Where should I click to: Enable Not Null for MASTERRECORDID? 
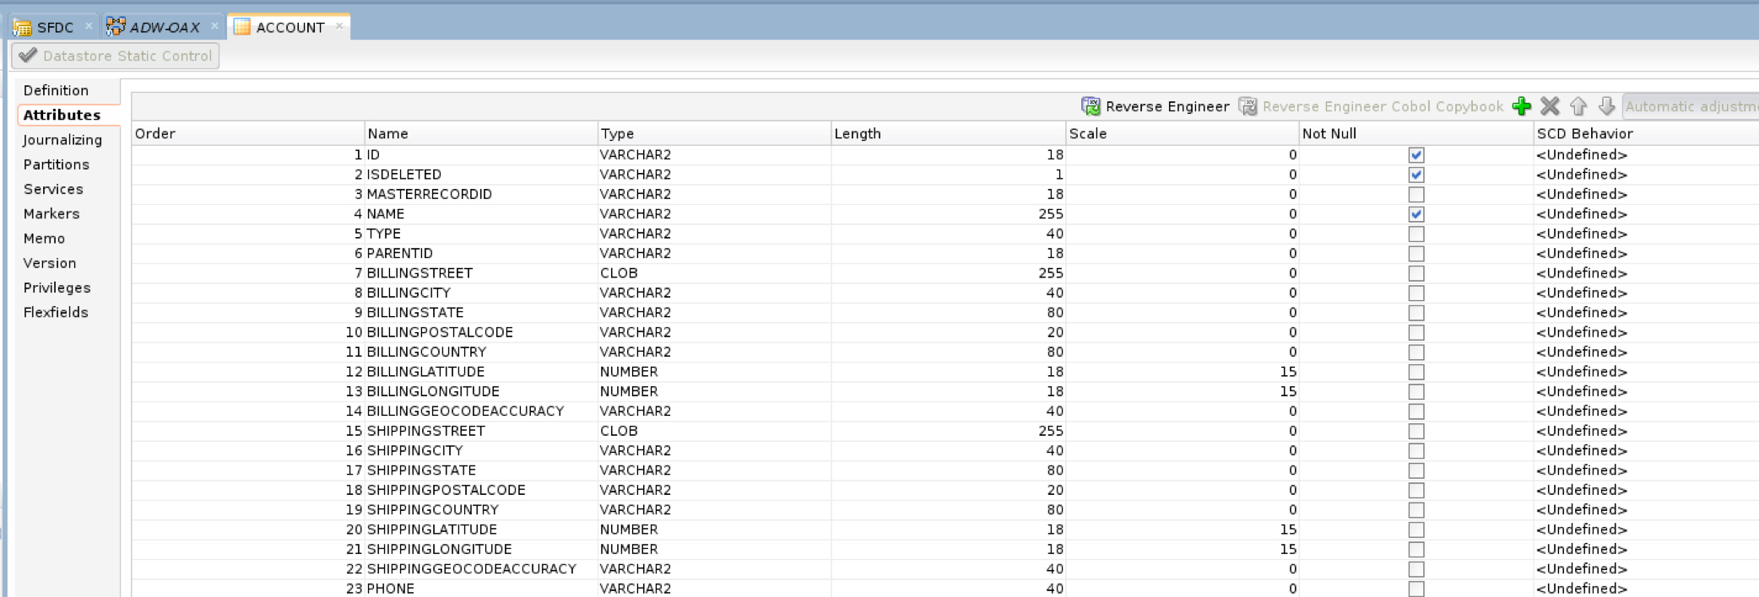[x=1415, y=195]
